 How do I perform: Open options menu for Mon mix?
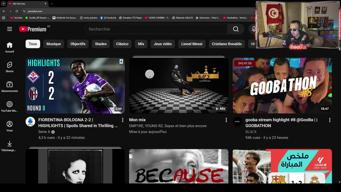[226, 120]
